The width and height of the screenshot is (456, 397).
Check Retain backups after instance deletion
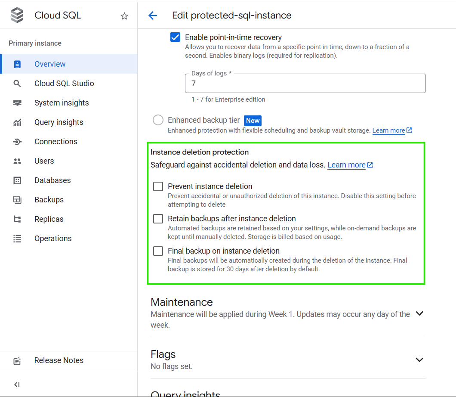pyautogui.click(x=158, y=219)
